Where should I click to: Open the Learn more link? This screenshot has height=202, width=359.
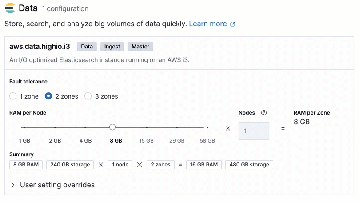[207, 24]
